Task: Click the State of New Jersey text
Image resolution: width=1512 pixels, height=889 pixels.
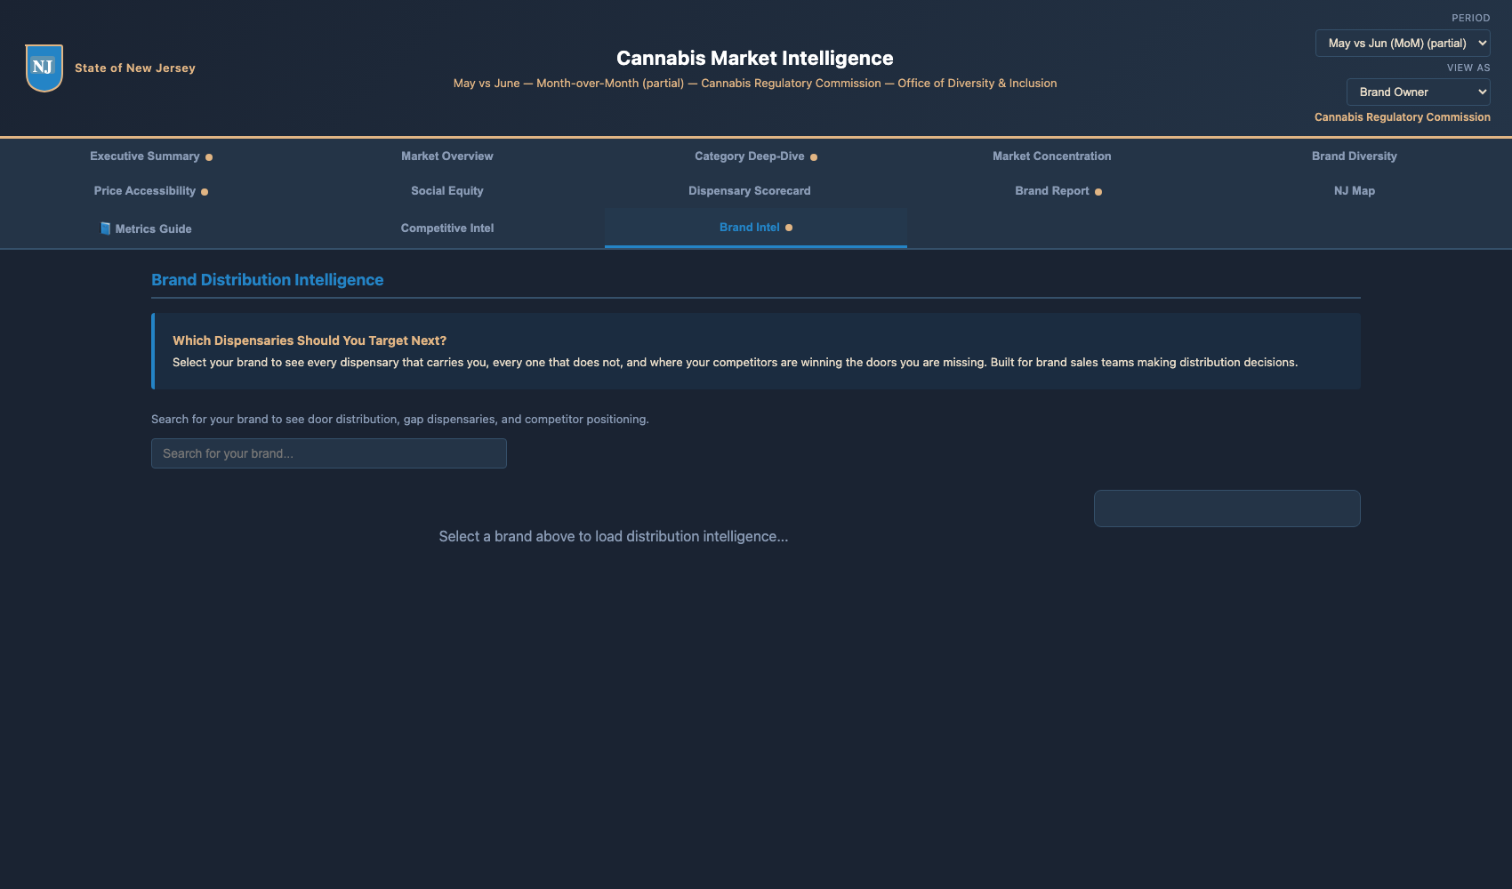Action: (x=135, y=68)
